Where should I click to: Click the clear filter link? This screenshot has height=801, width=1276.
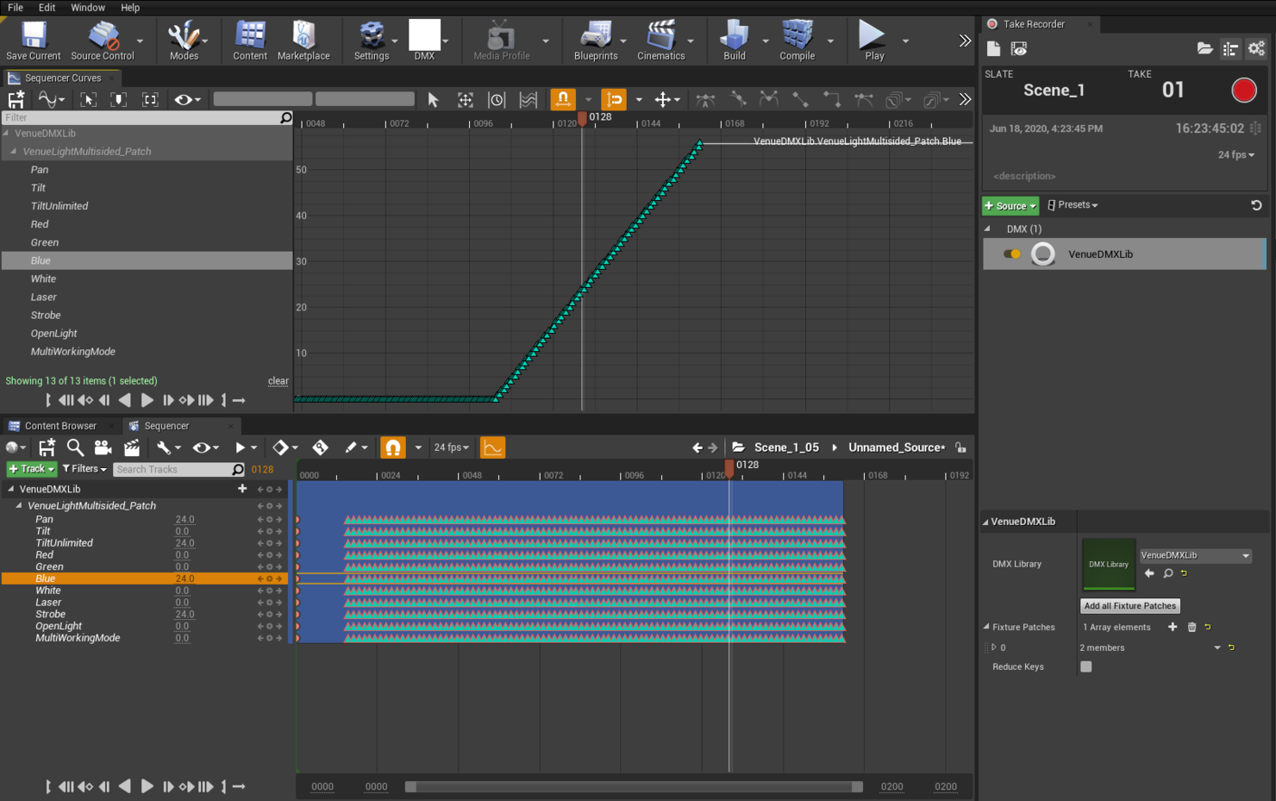coord(278,381)
